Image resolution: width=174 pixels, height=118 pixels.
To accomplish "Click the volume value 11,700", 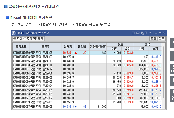I will coord(102,107).
